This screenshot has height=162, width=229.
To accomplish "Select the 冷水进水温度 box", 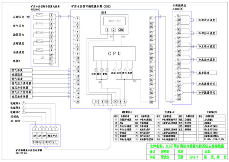I will [207, 47].
